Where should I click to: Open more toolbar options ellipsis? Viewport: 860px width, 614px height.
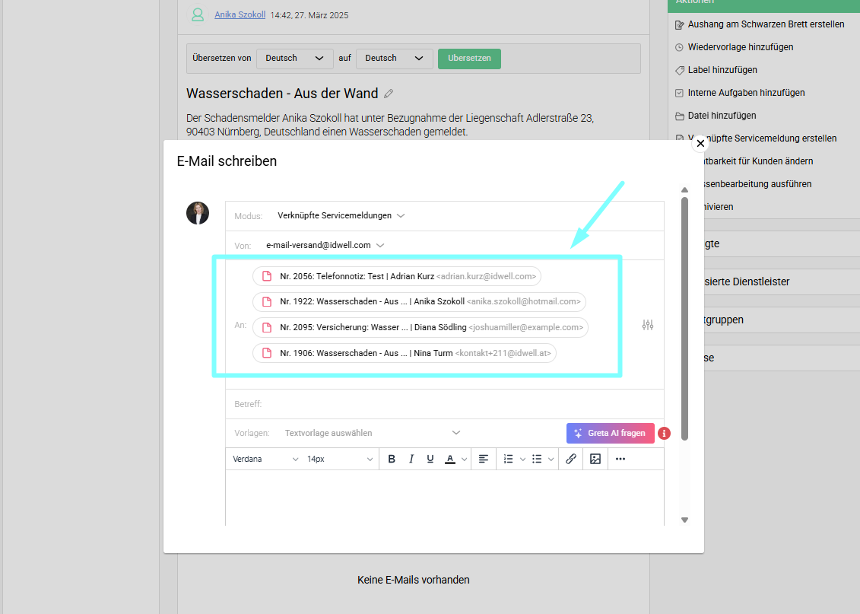click(x=620, y=459)
